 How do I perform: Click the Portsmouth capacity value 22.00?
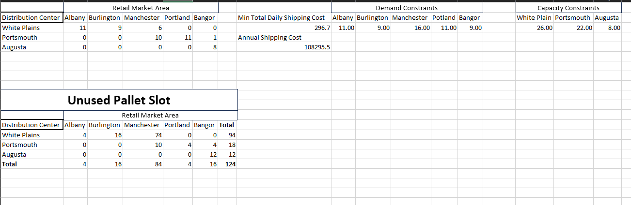[x=573, y=28]
